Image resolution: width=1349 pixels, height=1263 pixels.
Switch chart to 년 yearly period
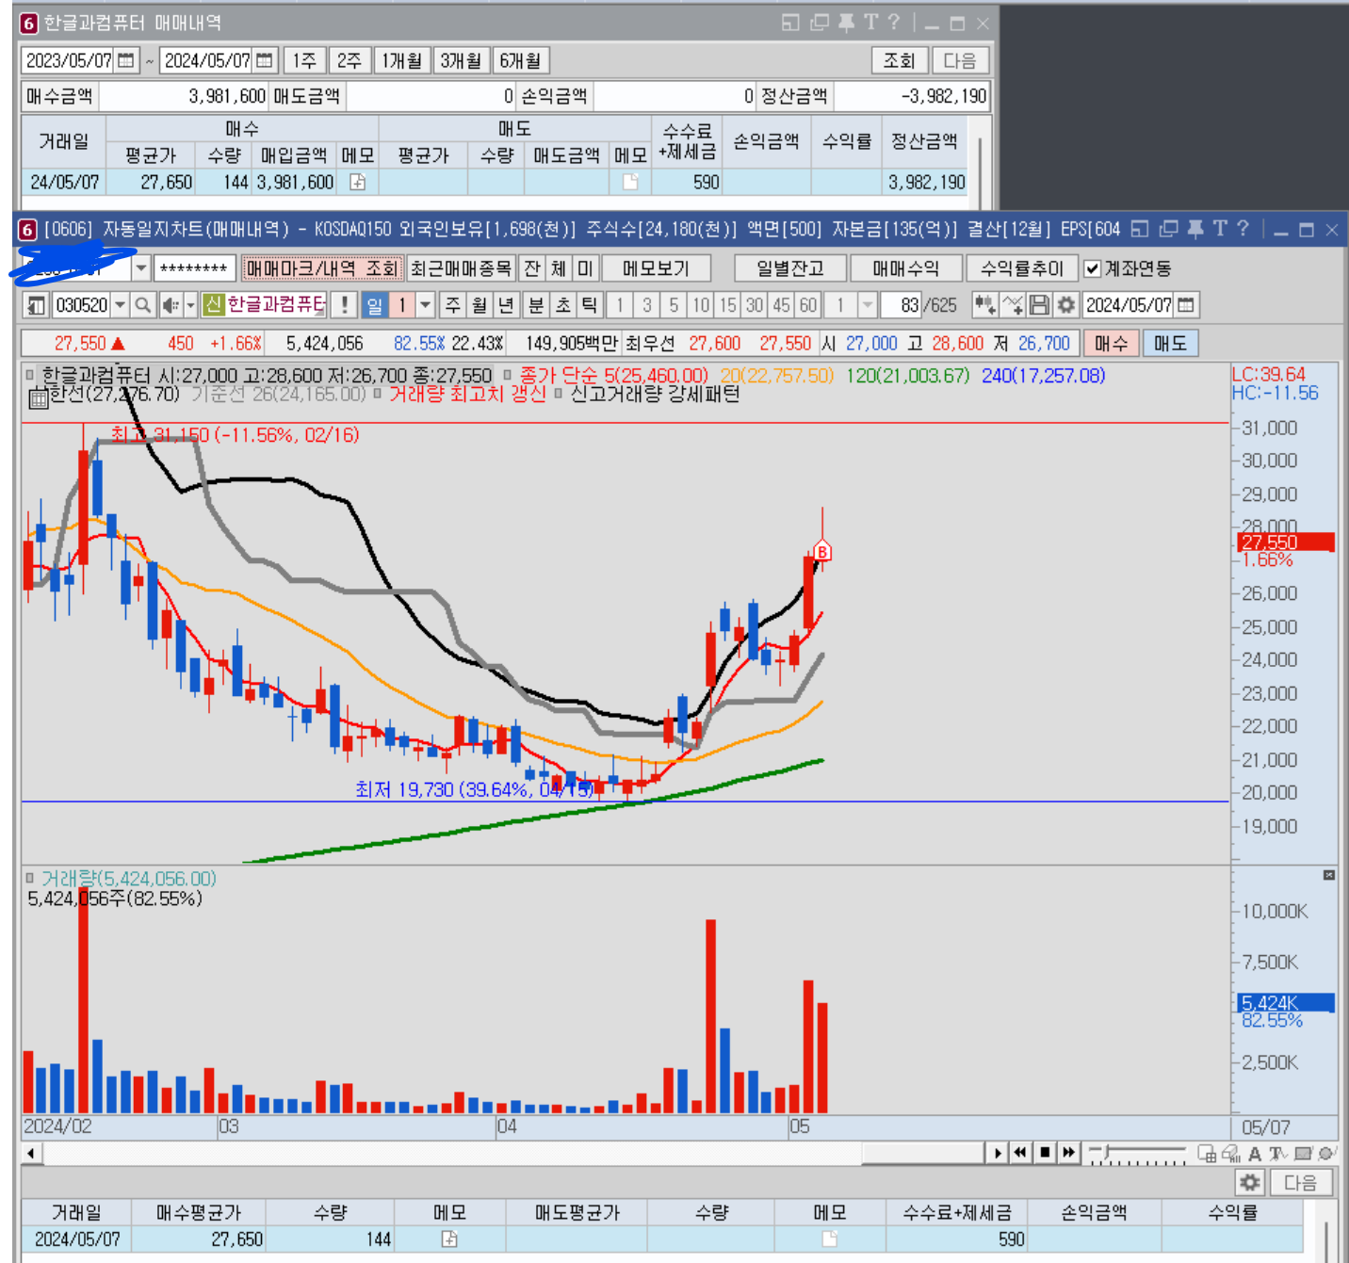click(506, 305)
